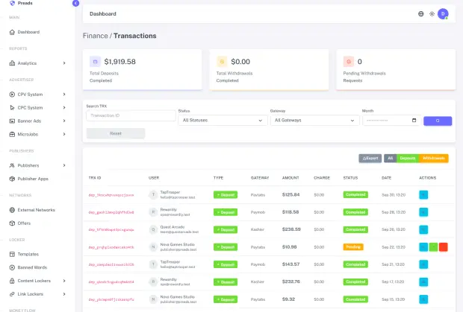The image size is (463, 312).
Task: Click the Export button
Action: tap(370, 159)
